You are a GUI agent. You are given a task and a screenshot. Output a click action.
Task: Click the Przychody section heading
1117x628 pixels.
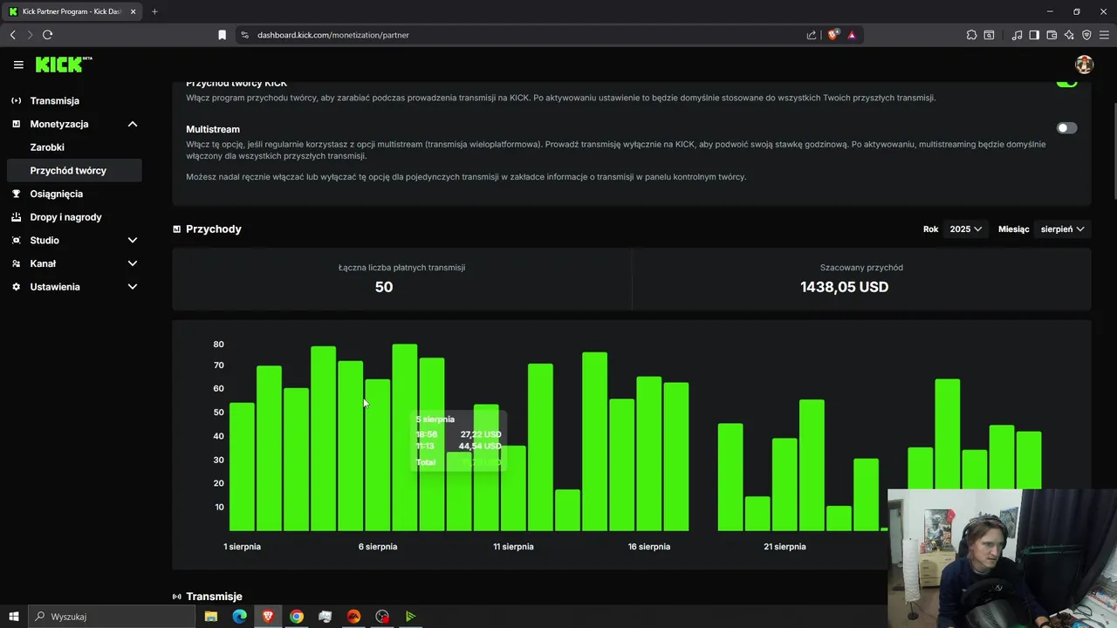tap(214, 229)
